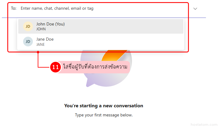Click the JOHN username subtitle

tap(41, 29)
